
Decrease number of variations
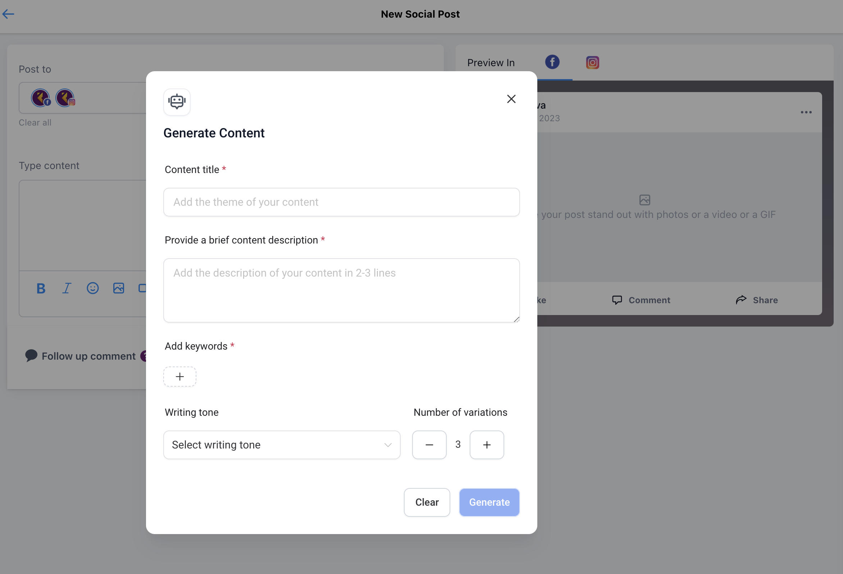coord(429,445)
